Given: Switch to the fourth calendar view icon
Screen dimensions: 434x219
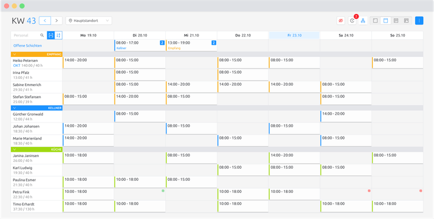Looking at the screenshot, I should [x=406, y=21].
